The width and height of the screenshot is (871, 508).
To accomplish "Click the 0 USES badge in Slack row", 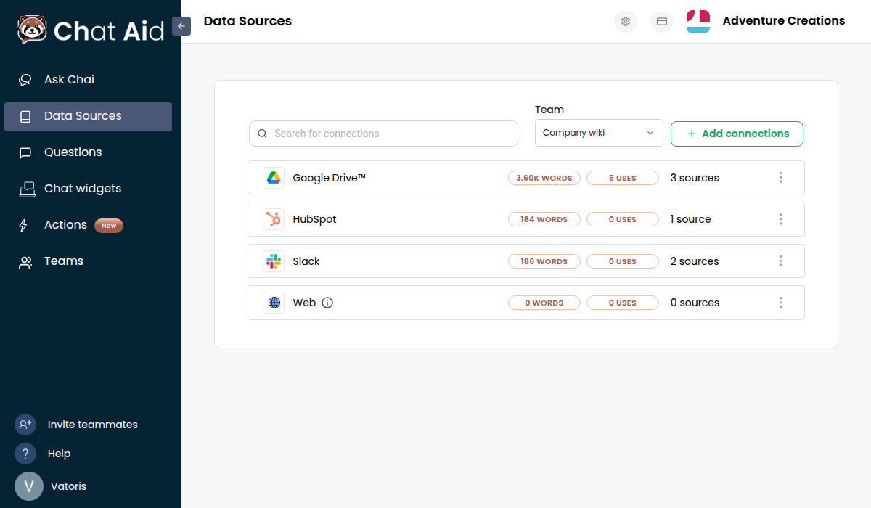I will click(x=623, y=261).
